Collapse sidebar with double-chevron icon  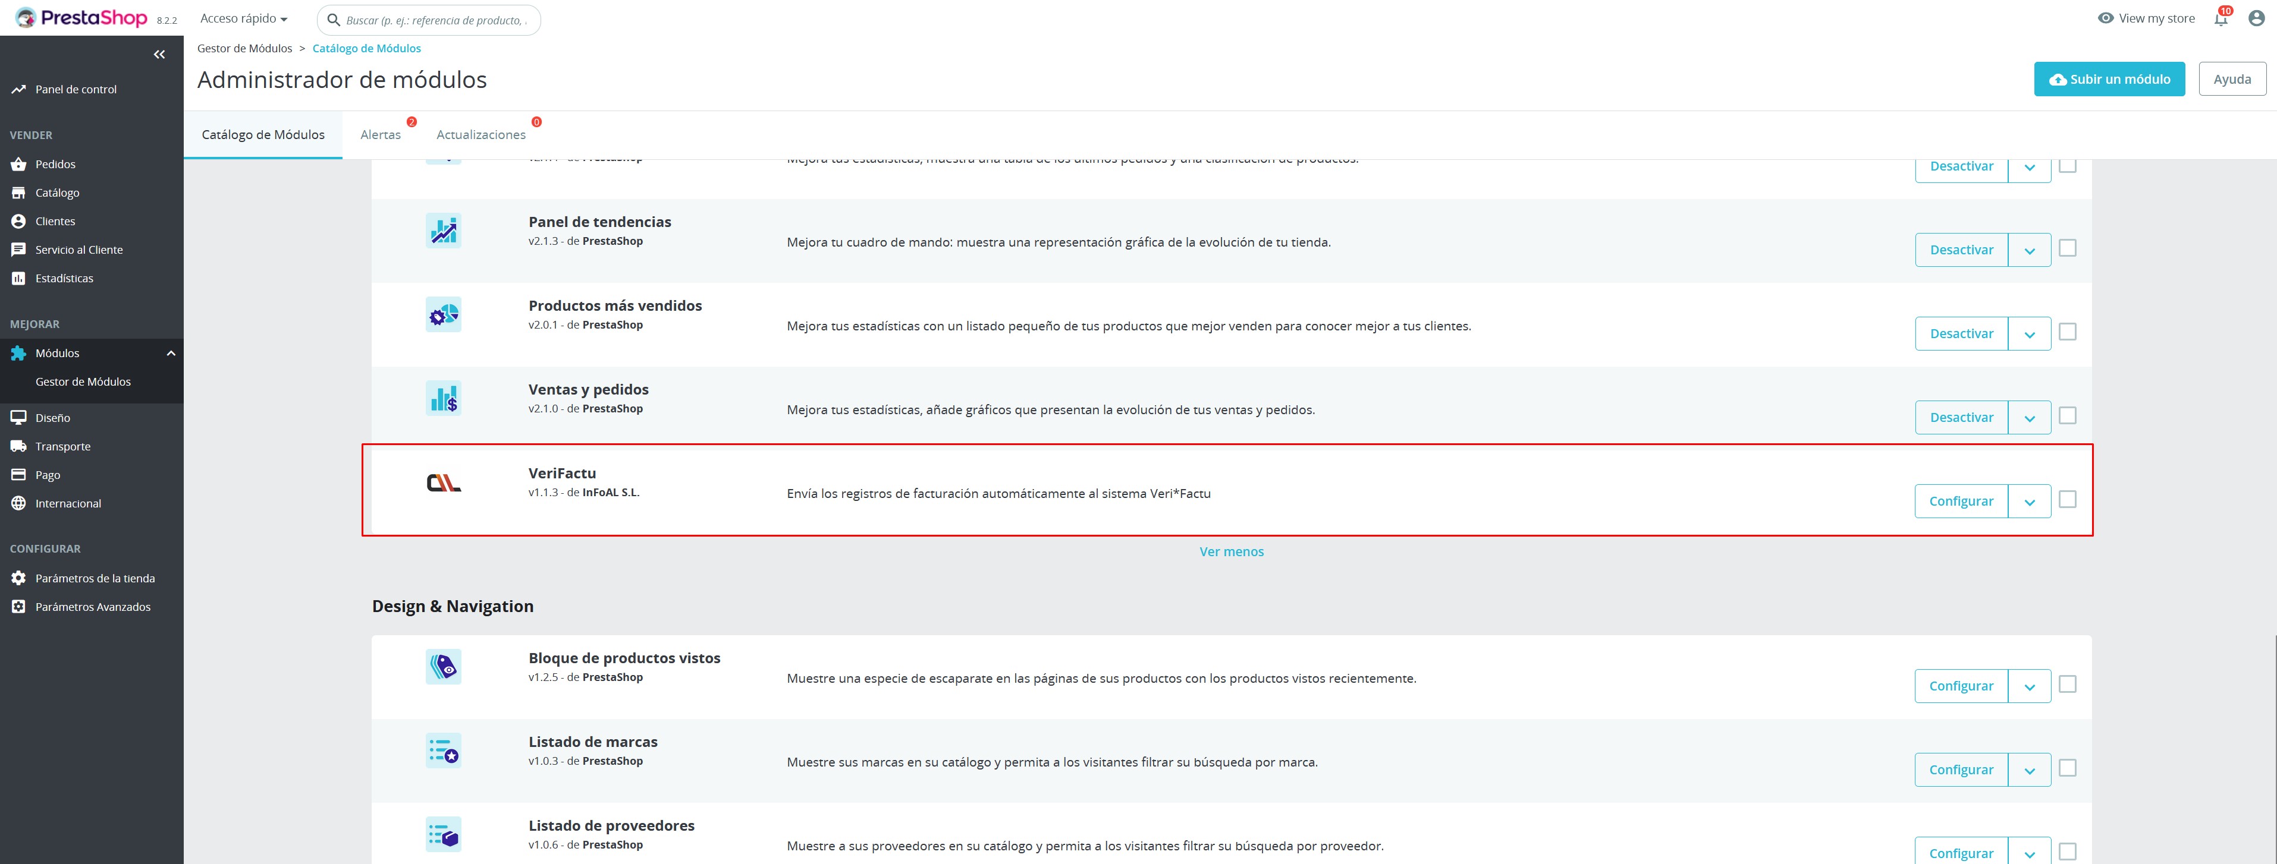pyautogui.click(x=159, y=55)
